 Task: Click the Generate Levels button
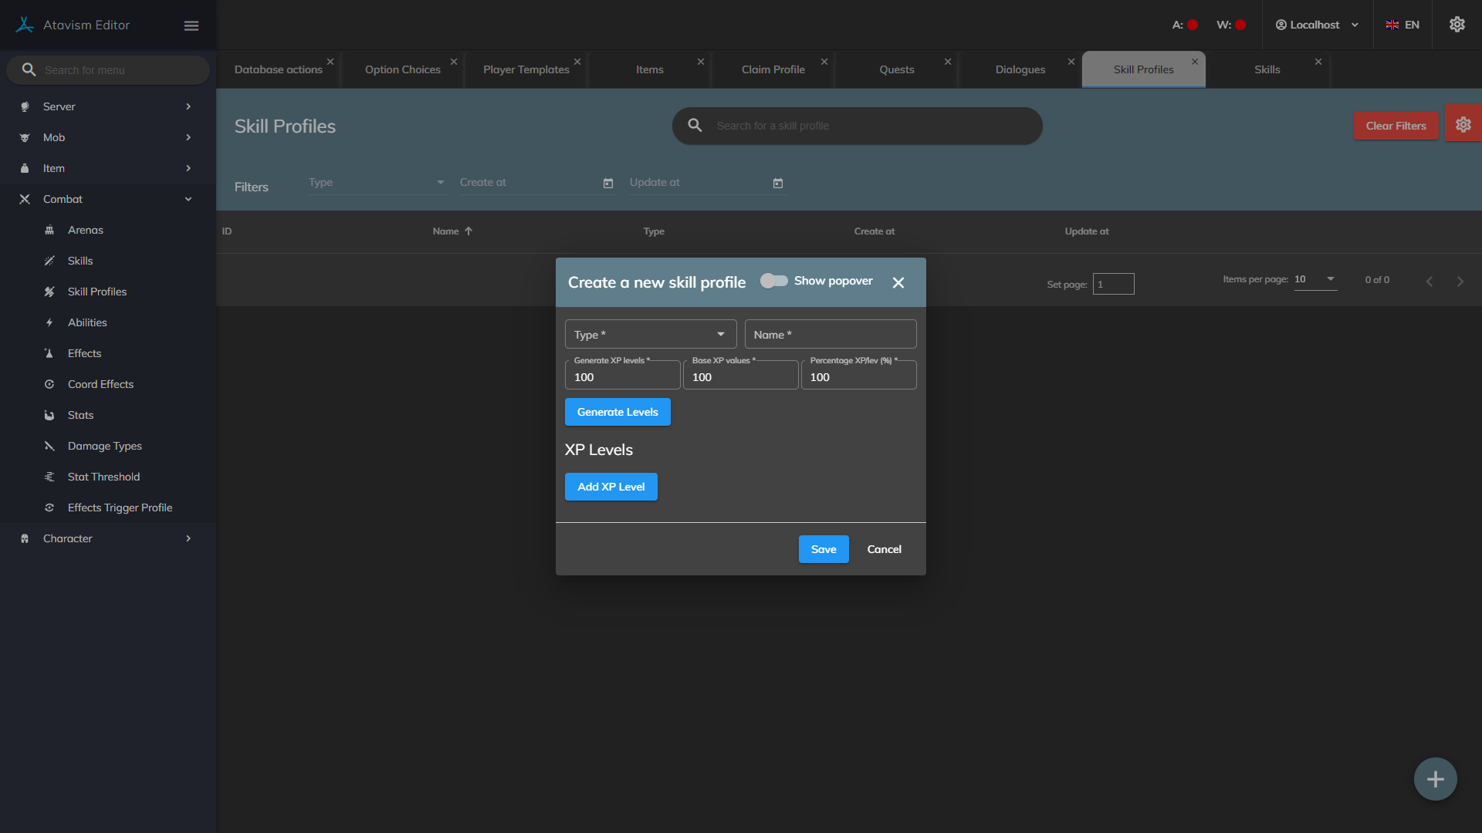point(617,412)
